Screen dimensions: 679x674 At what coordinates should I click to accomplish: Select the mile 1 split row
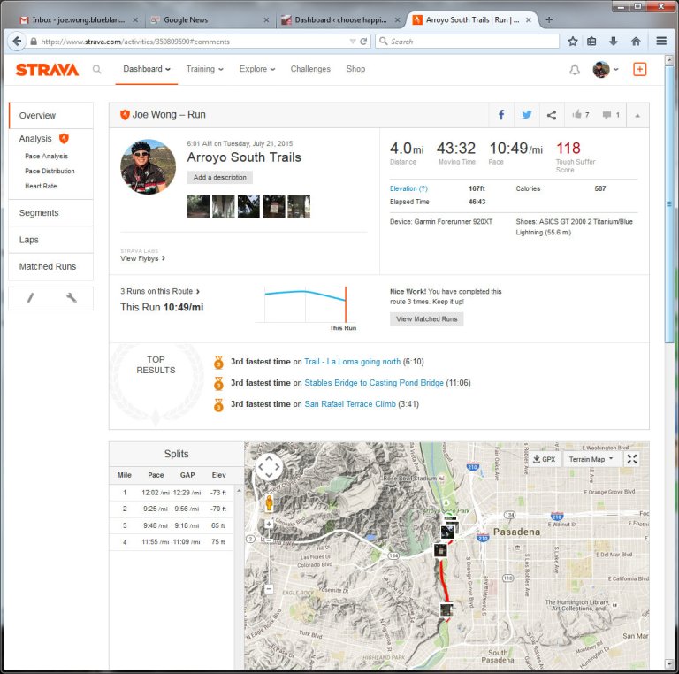click(x=172, y=493)
